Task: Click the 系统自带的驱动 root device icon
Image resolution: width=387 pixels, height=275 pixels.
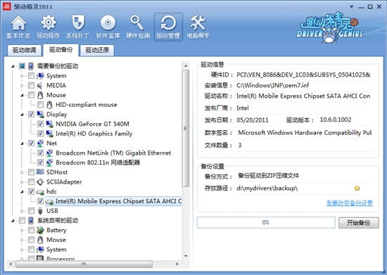Action: (31, 220)
